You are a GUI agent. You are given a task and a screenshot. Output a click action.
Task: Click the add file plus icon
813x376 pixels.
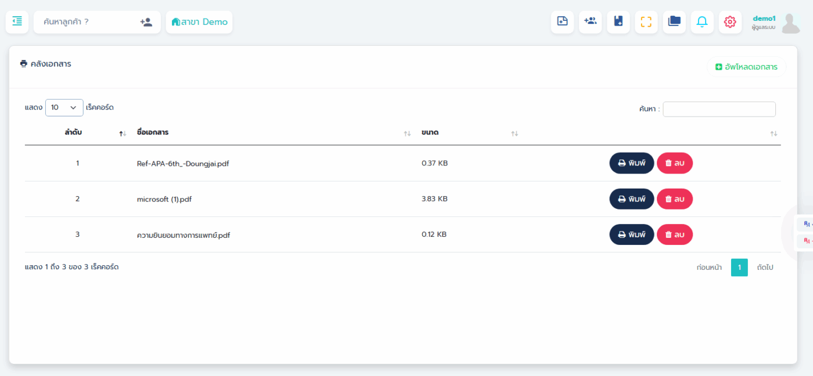coord(562,22)
